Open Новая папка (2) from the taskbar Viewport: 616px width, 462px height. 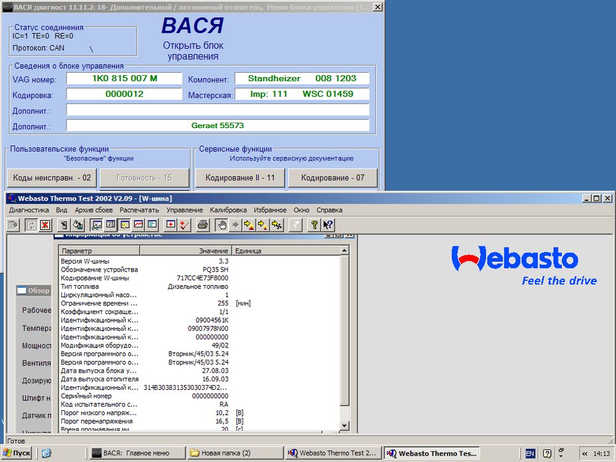pos(235,453)
